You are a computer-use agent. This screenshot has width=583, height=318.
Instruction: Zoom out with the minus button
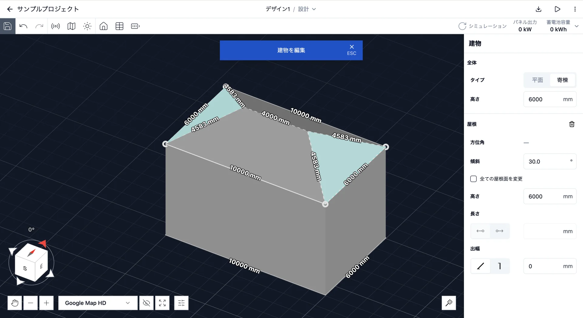click(30, 303)
